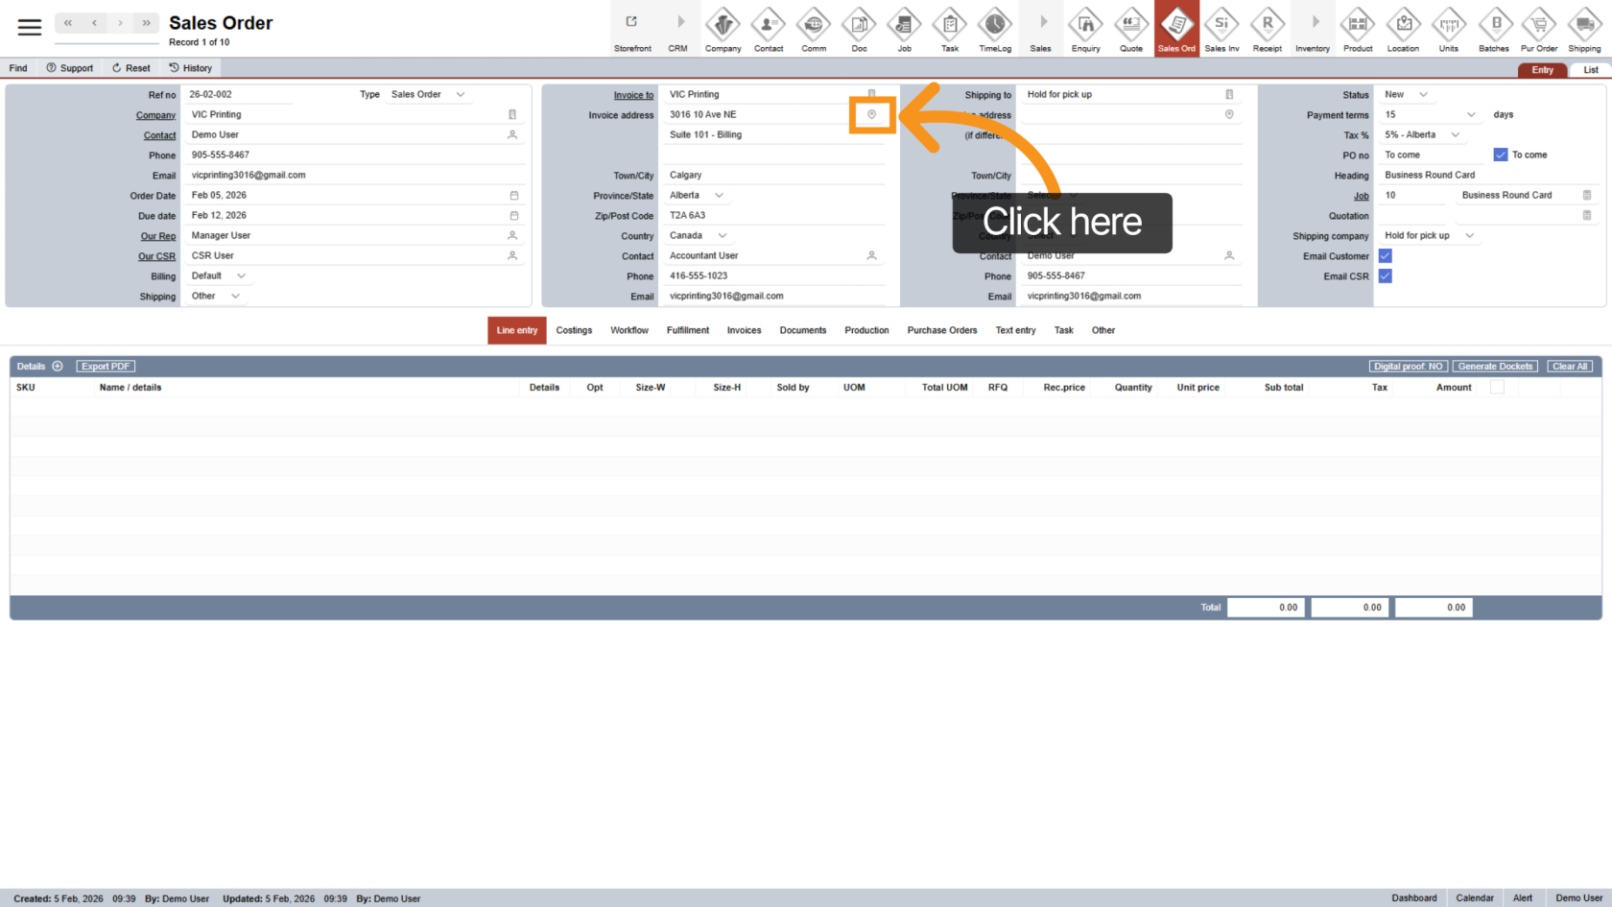Expand the Status dropdown showing New

pyautogui.click(x=1423, y=95)
